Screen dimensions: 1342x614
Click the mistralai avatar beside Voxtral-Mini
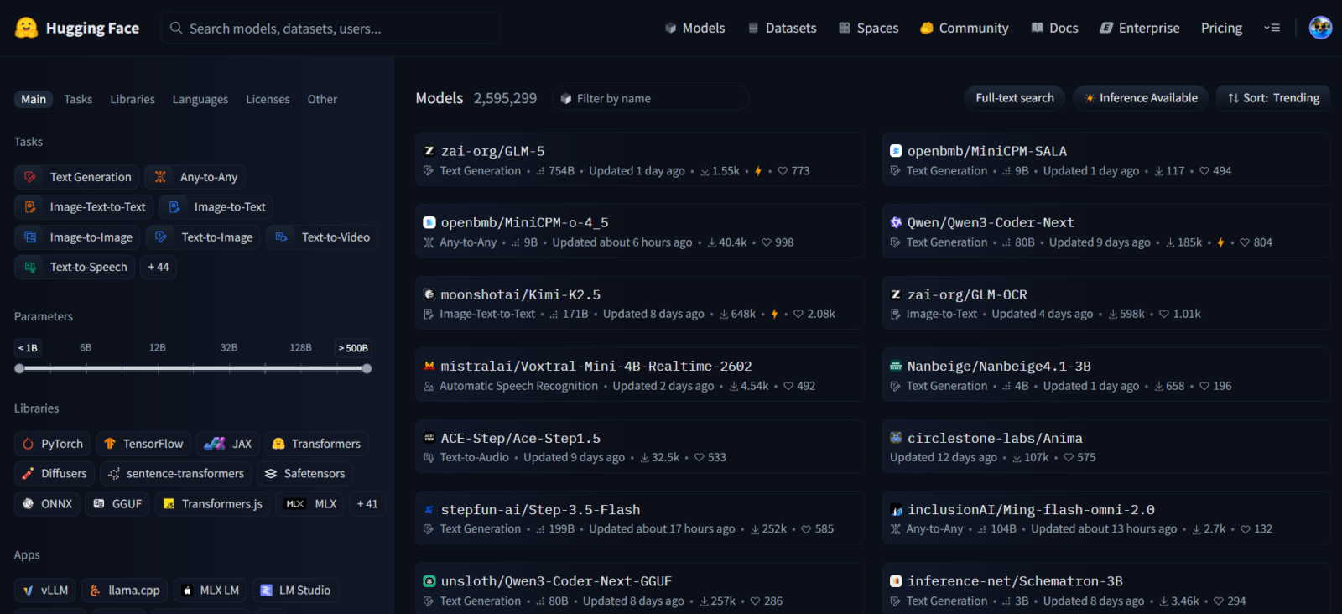point(429,366)
